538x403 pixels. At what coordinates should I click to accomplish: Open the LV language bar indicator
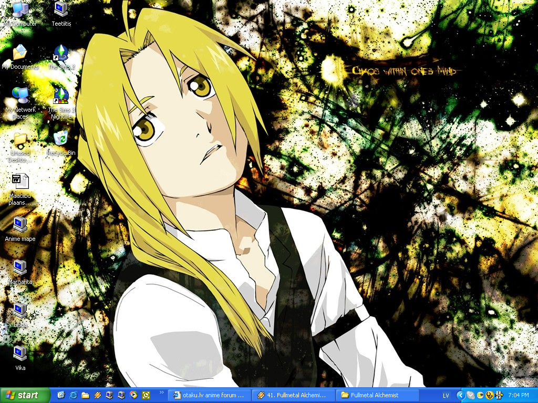tap(446, 396)
